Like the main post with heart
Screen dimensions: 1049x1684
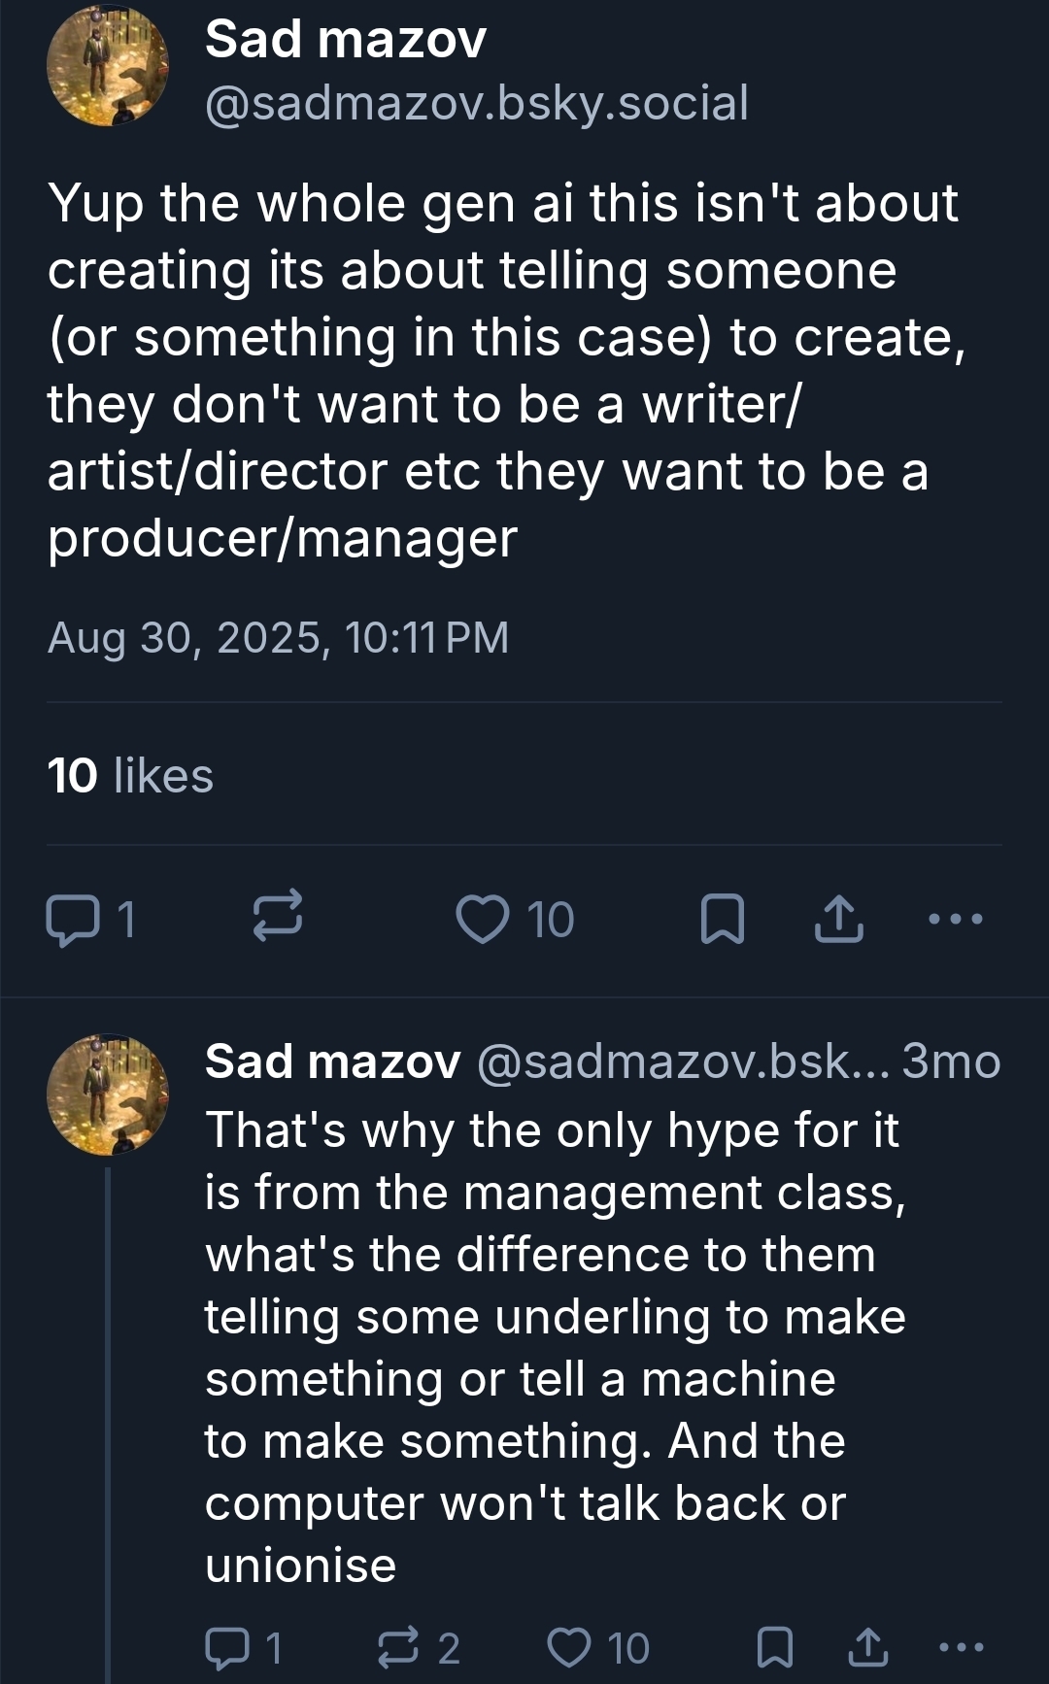tap(483, 920)
